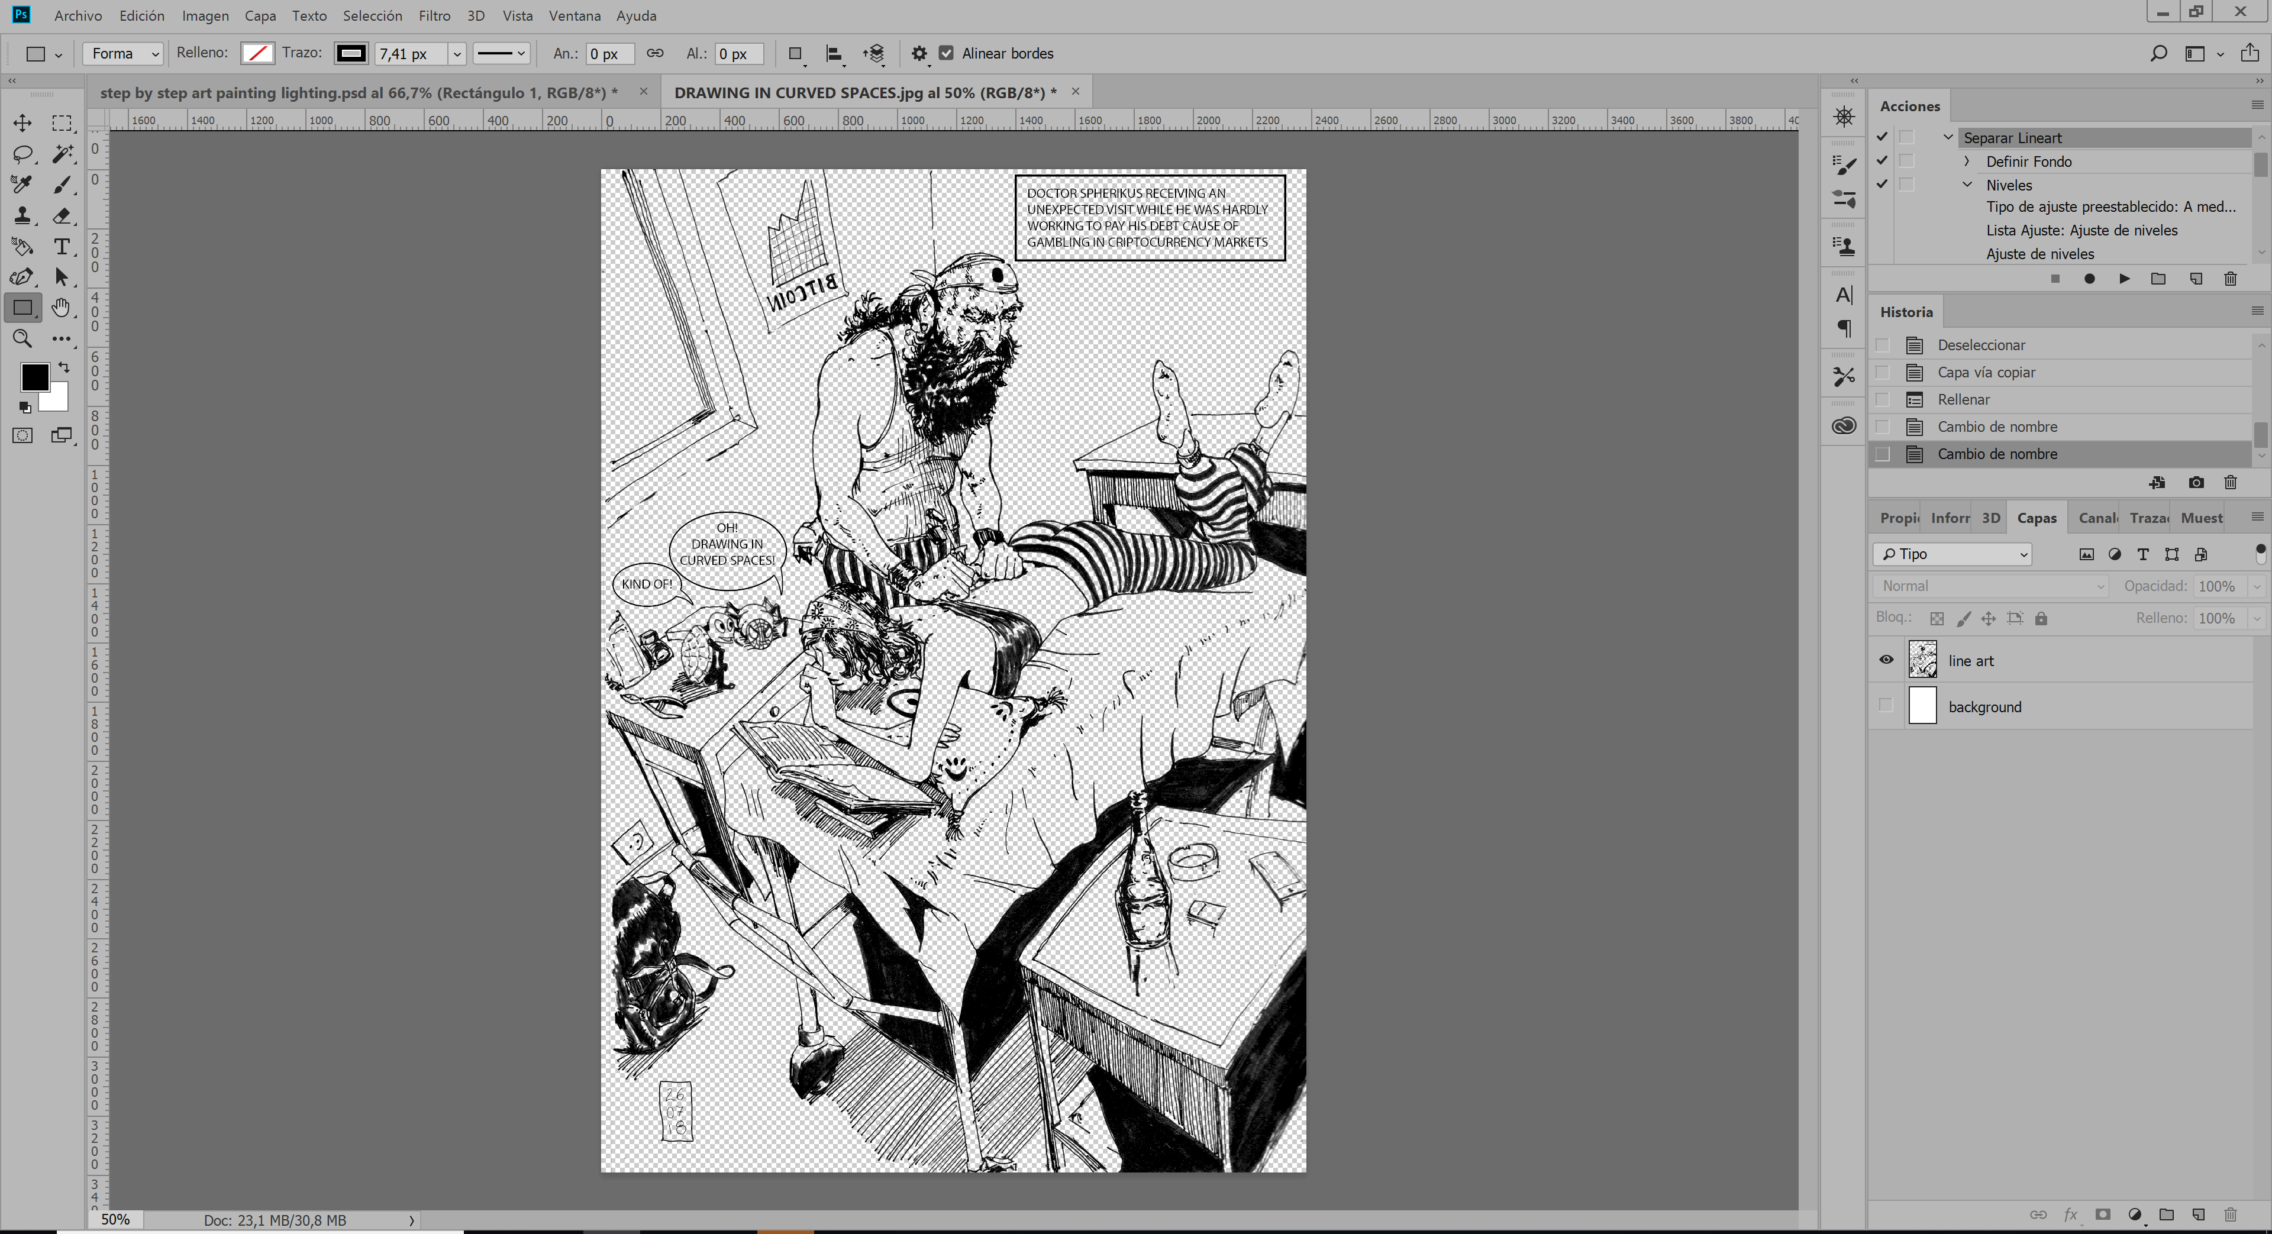The width and height of the screenshot is (2272, 1234).
Task: Select the Clone Stamp tool
Action: [x=22, y=215]
